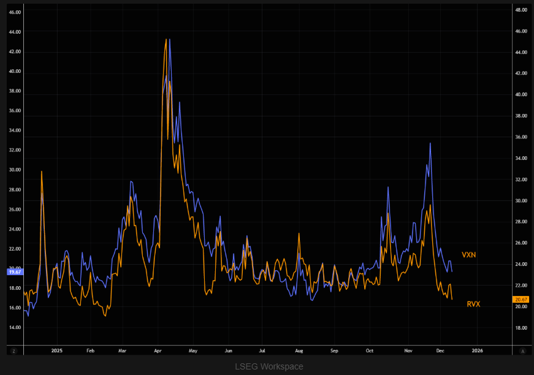Screen dimensions: 534x375
Task: Click 30.00 on the left price axis
Action: pos(13,170)
